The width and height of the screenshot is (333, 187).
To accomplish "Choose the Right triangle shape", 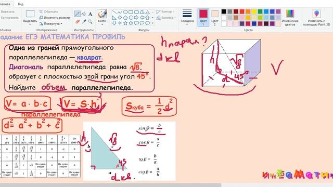I will [x=114, y=18].
